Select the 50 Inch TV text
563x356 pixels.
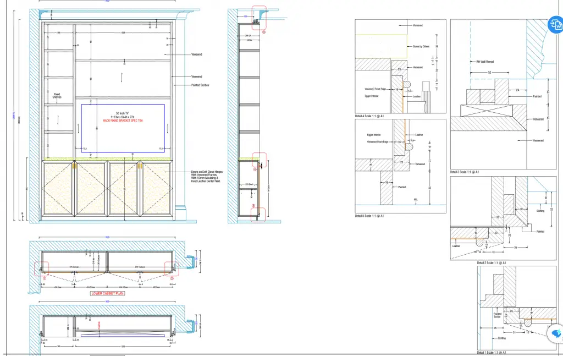(x=122, y=113)
